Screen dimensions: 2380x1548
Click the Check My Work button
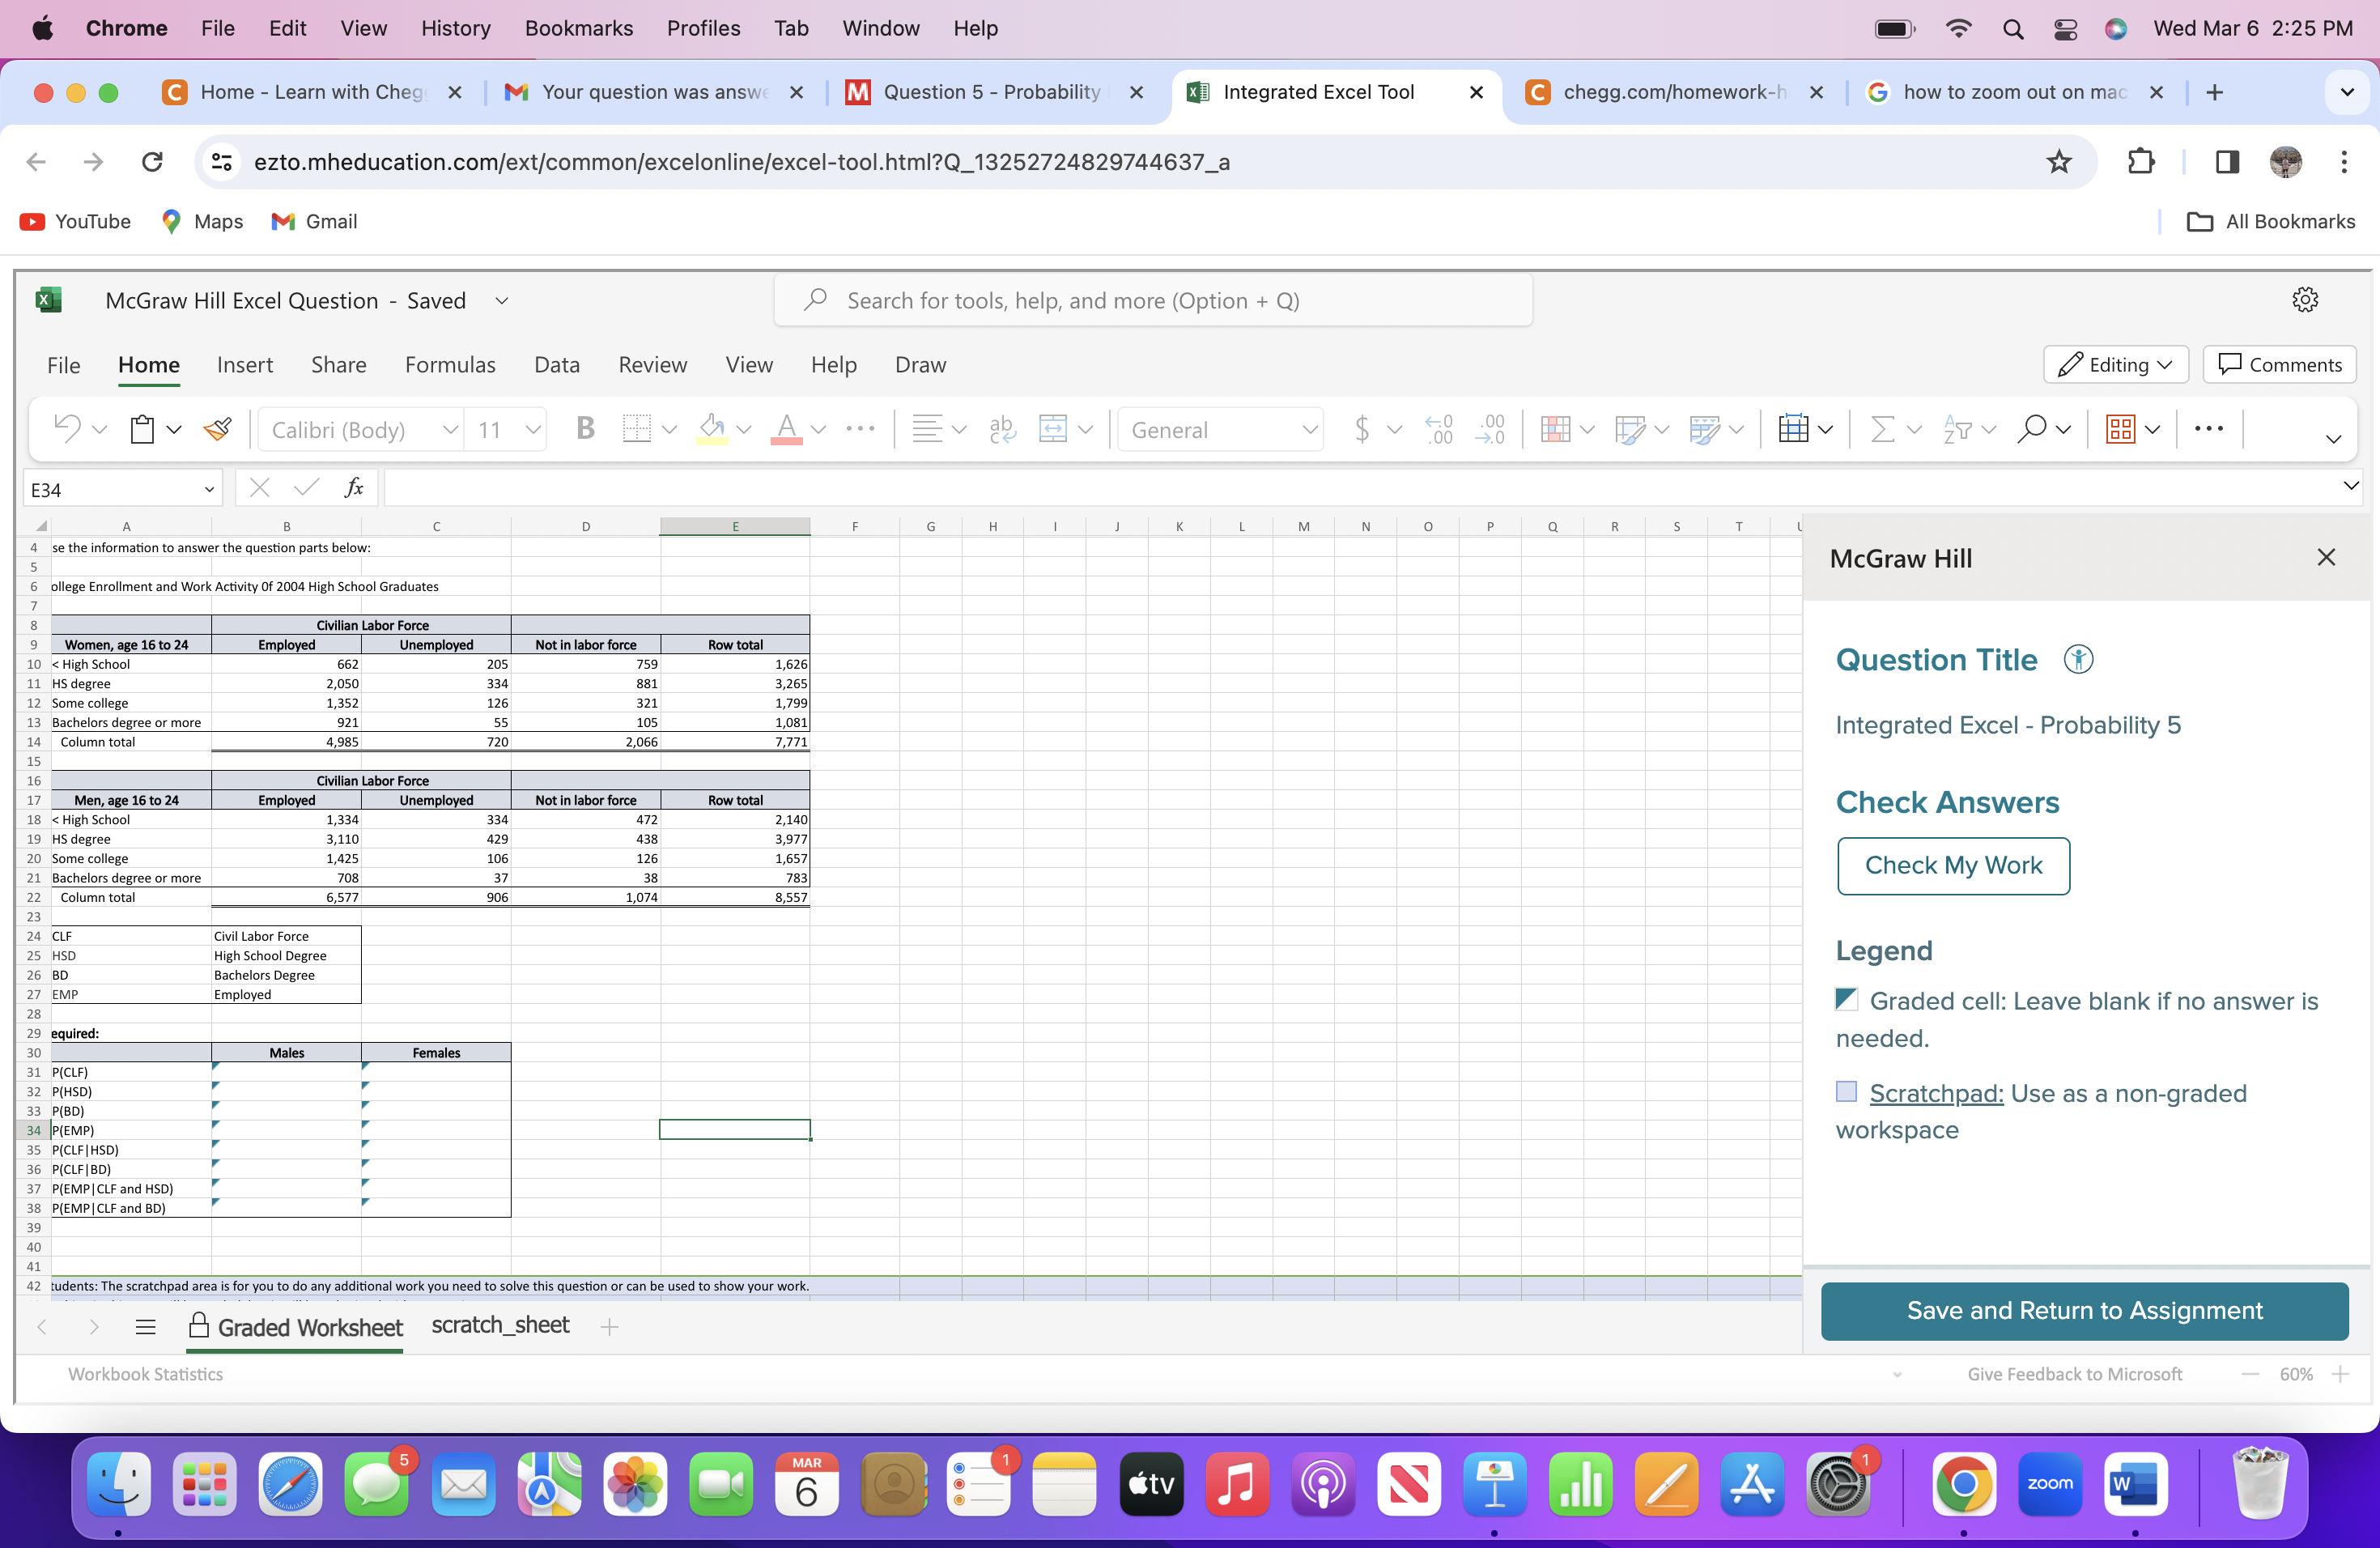point(1953,865)
